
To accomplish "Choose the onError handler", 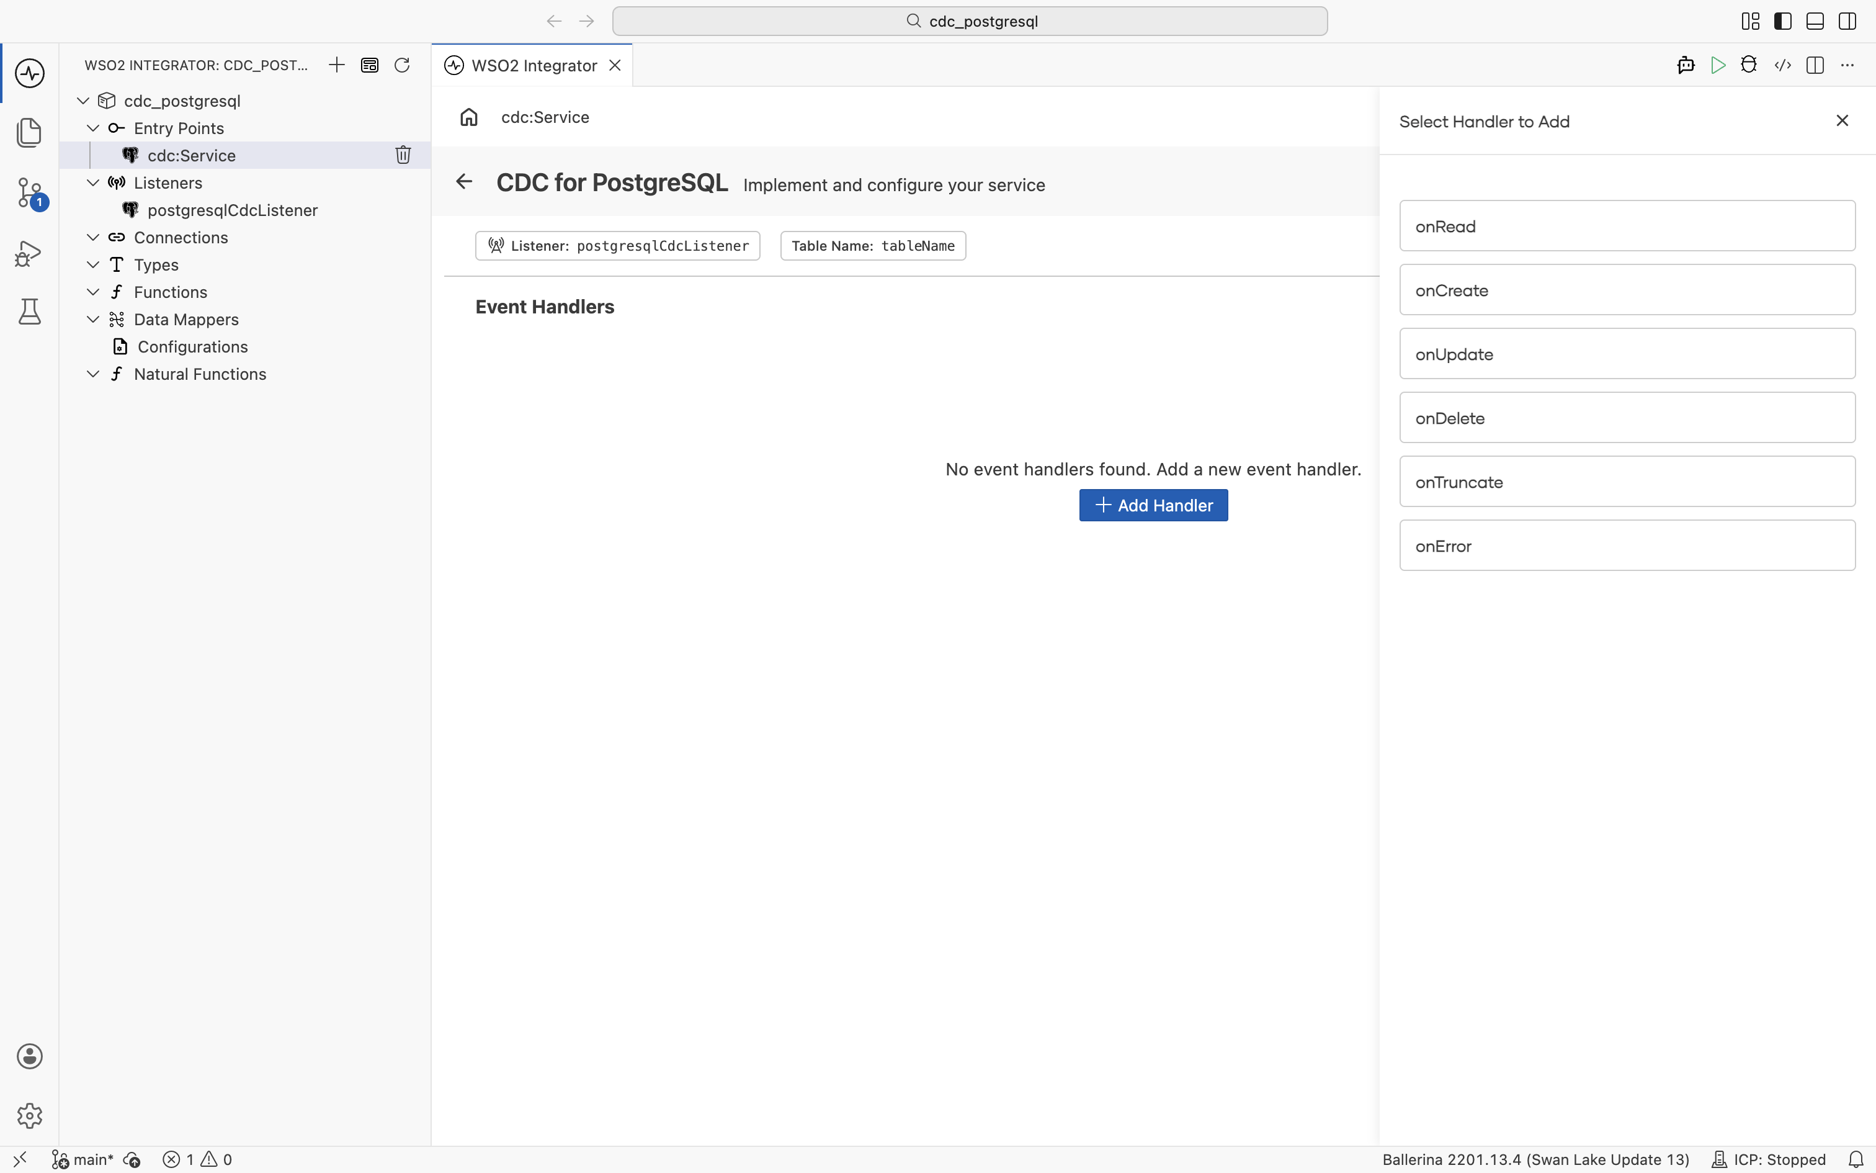I will [x=1627, y=546].
